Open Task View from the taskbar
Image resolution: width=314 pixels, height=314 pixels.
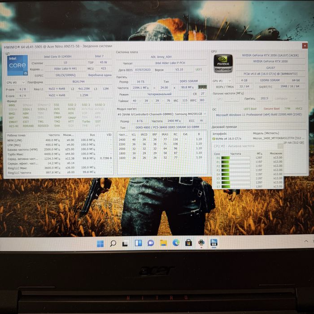pos(126,244)
